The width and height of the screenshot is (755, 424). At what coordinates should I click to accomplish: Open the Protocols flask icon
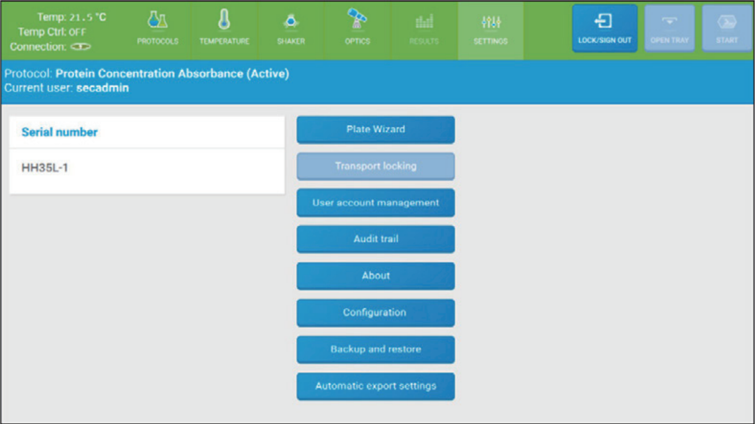coord(157,21)
